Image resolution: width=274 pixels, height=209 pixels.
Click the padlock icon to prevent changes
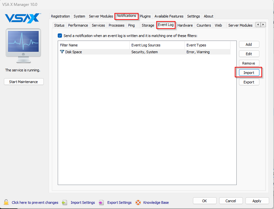coord(6,202)
